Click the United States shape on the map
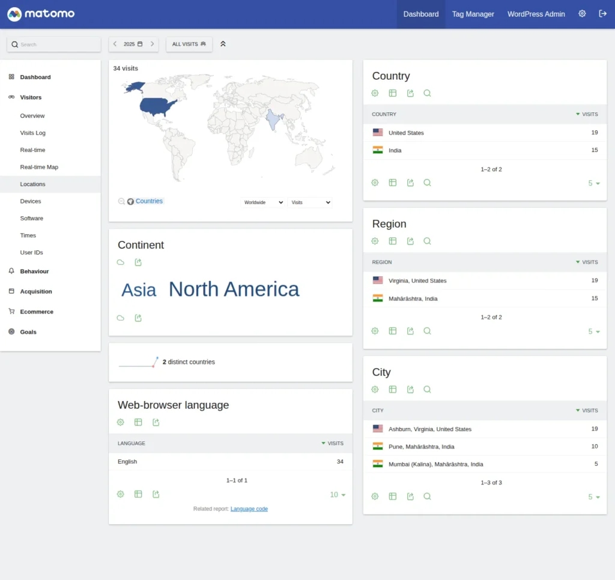 pyautogui.click(x=157, y=107)
